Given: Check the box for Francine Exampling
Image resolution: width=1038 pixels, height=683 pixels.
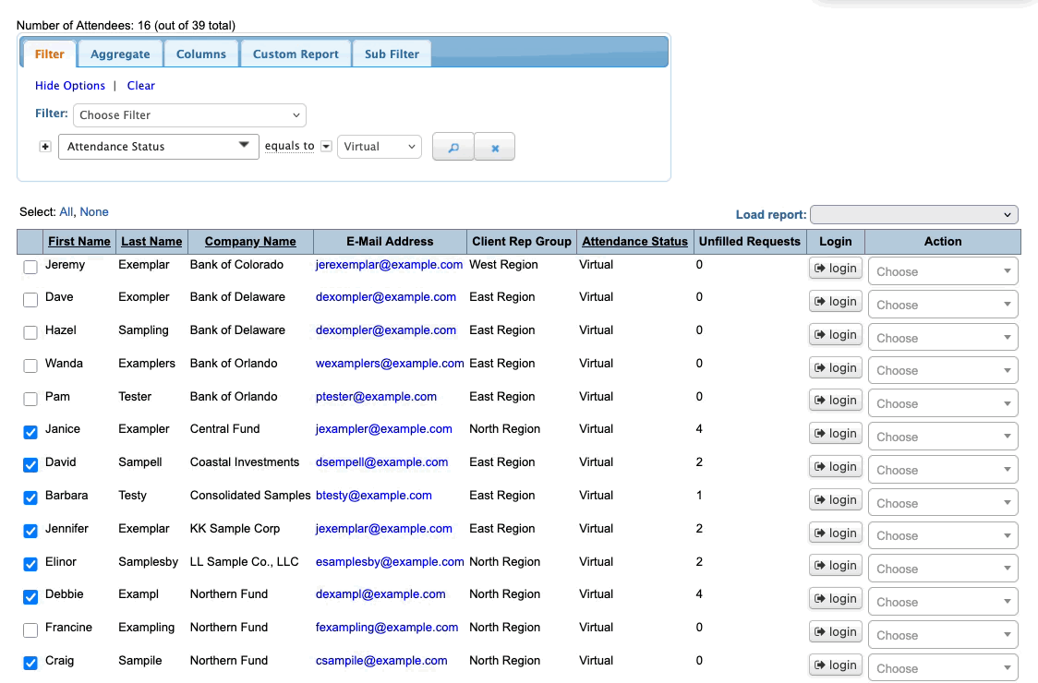Looking at the screenshot, I should point(30,629).
